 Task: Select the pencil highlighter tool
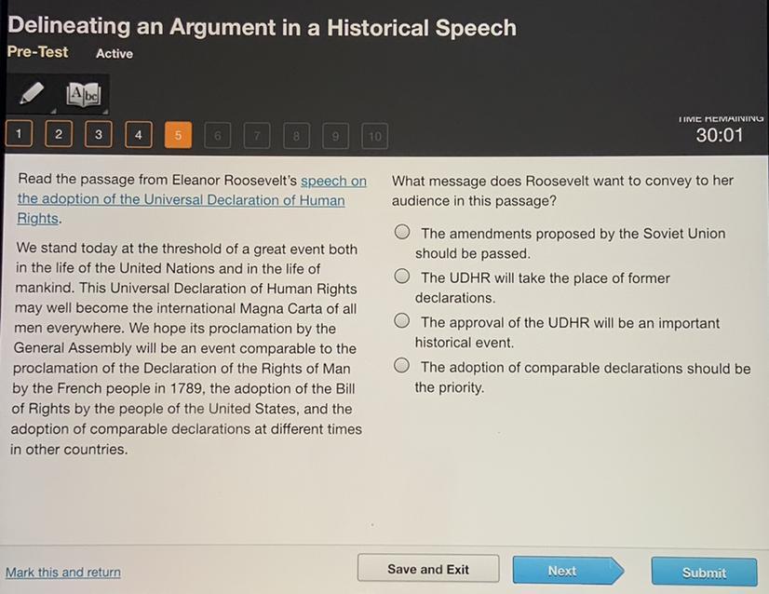coord(32,94)
